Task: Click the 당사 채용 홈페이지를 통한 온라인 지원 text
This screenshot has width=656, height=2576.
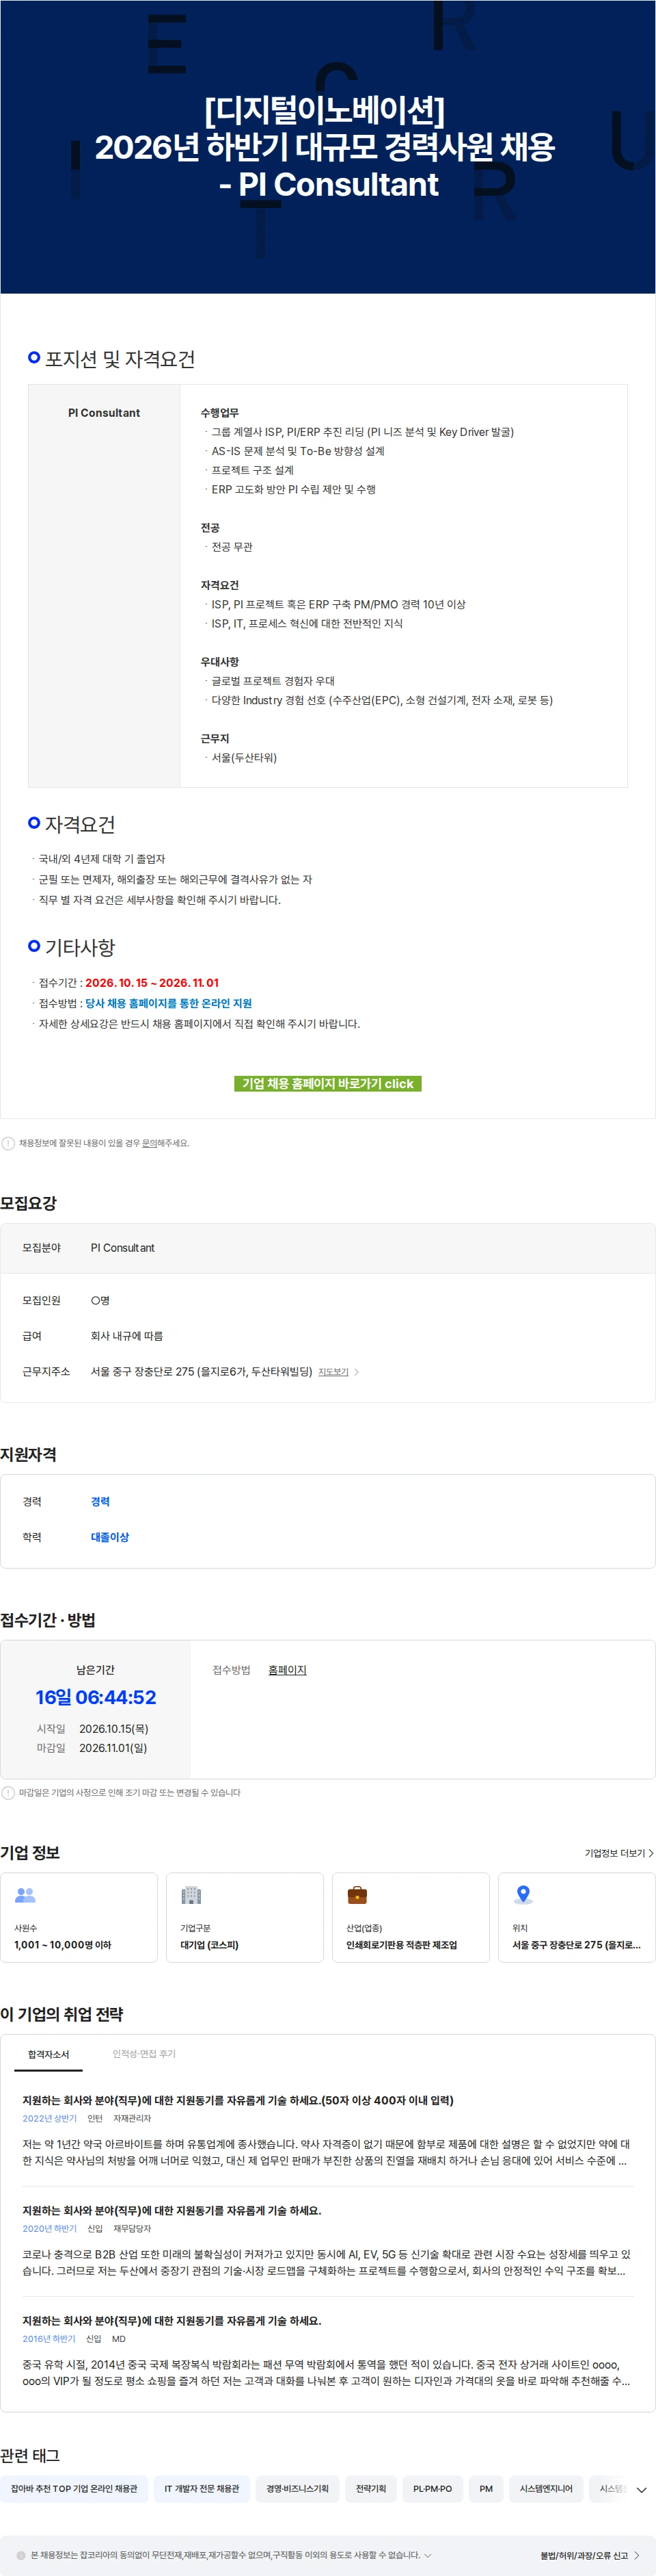Action: (x=167, y=1003)
